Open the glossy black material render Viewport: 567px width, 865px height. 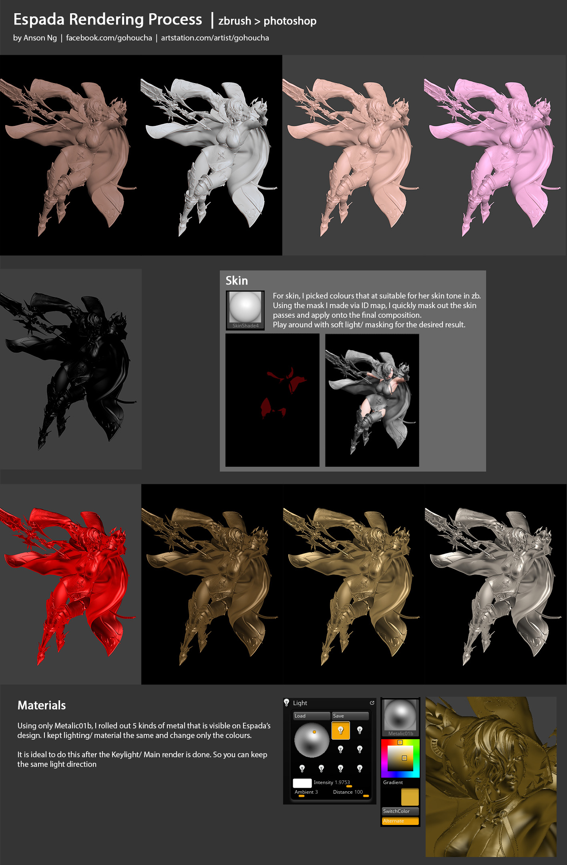coord(70,369)
